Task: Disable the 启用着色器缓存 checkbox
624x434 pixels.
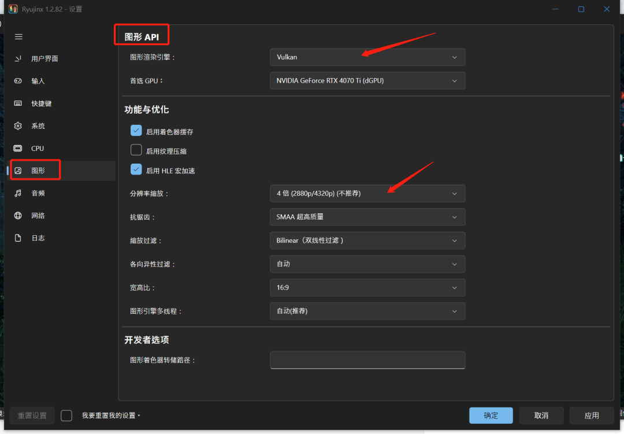Action: 136,131
